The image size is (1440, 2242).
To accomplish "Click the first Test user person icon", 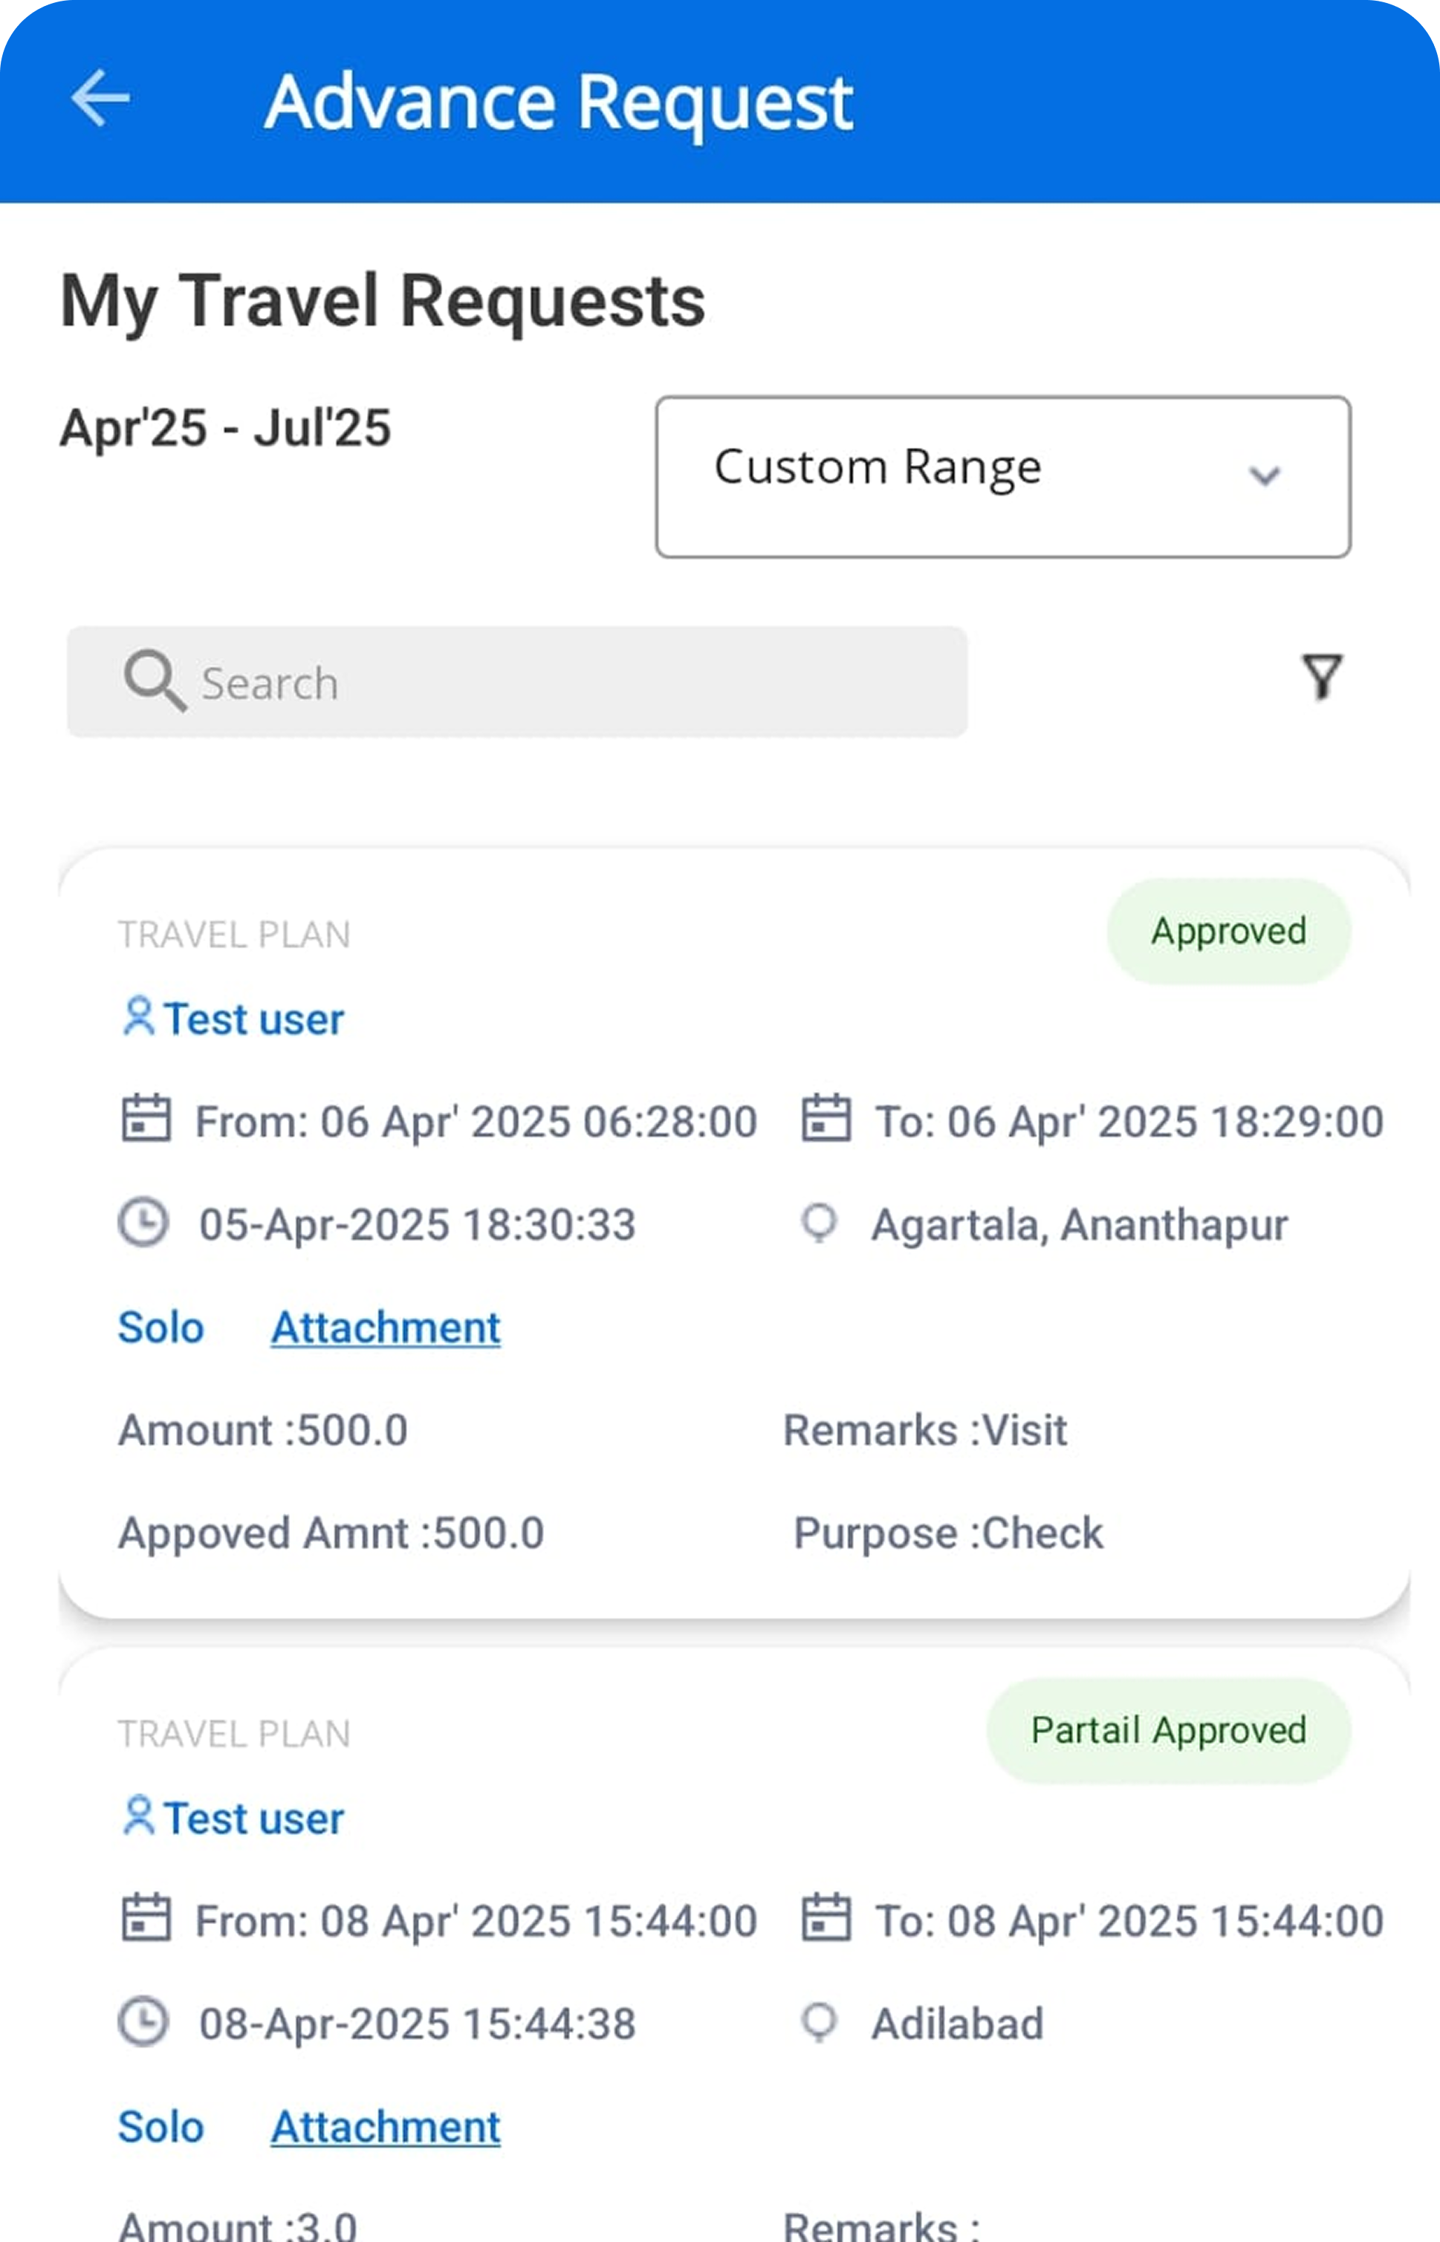I will pos(138,1016).
